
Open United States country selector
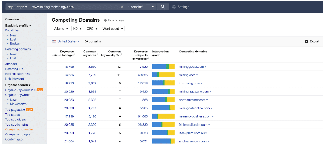[x=68, y=41]
